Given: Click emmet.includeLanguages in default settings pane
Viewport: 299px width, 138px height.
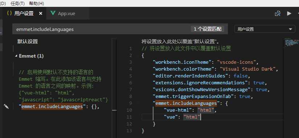Looking at the screenshot, I should tap(52, 107).
